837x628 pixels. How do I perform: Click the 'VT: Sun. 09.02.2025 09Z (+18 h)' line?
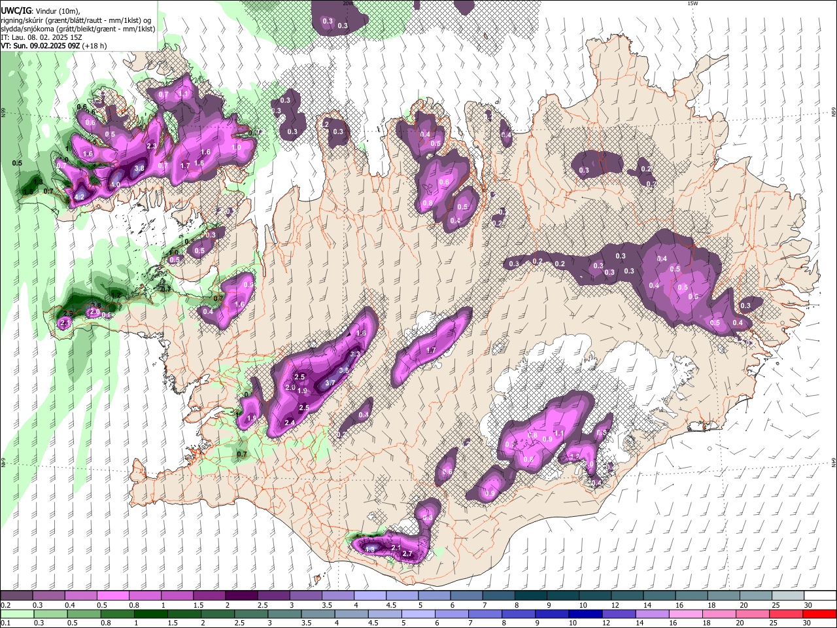point(54,46)
